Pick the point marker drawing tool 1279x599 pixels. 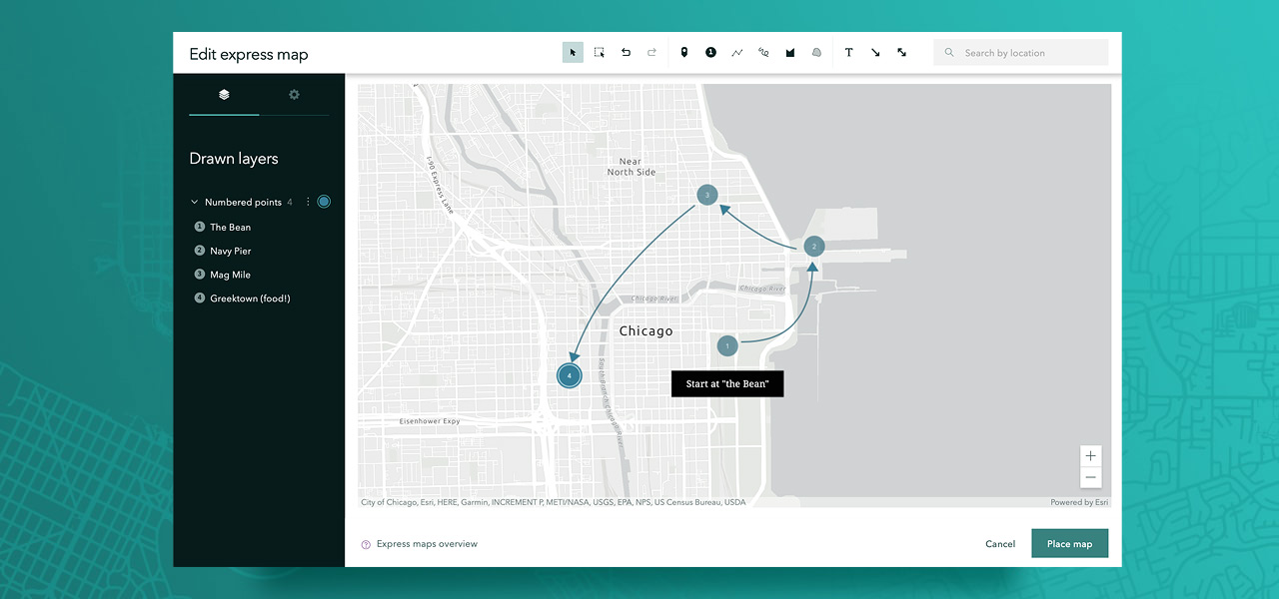pyautogui.click(x=684, y=53)
